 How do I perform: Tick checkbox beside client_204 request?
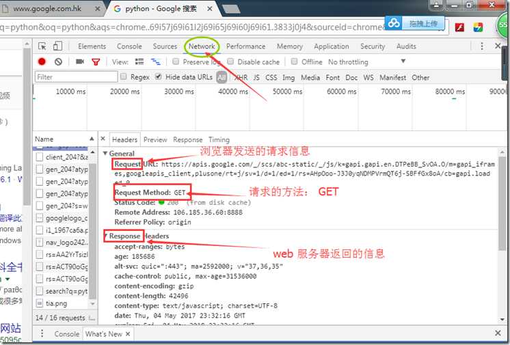tap(40, 157)
